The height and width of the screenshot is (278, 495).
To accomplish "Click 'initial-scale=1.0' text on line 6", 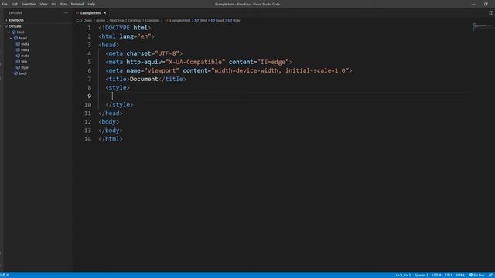I will 316,70.
